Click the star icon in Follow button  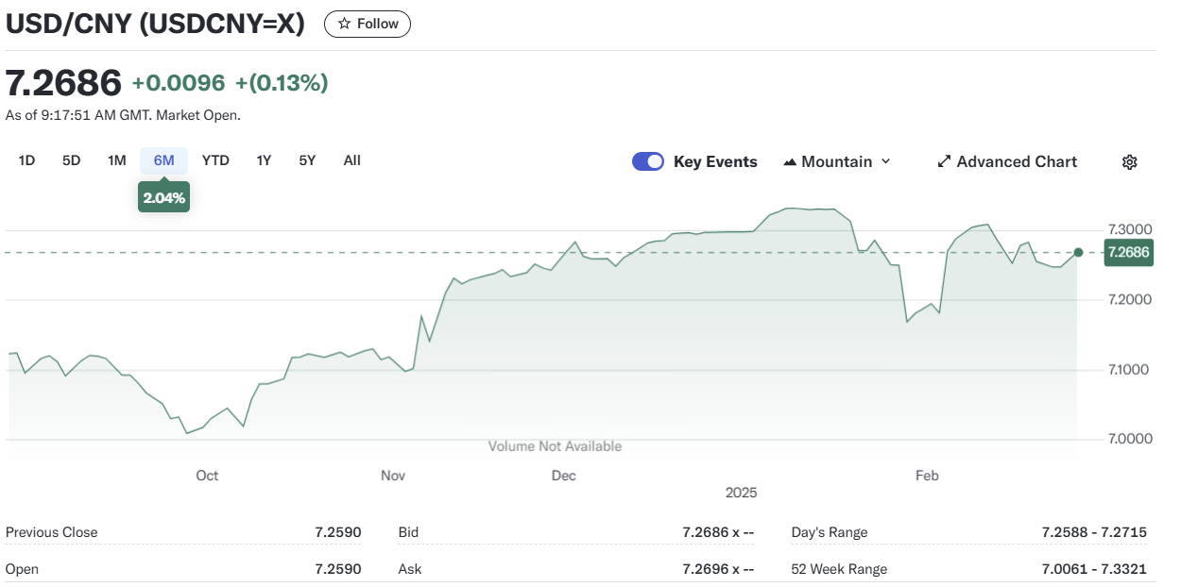344,24
